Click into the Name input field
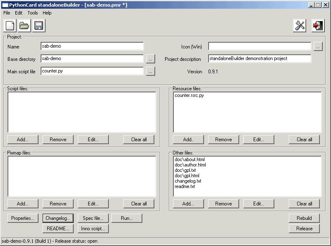This screenshot has height=246, width=331. pyautogui.click(x=92, y=46)
